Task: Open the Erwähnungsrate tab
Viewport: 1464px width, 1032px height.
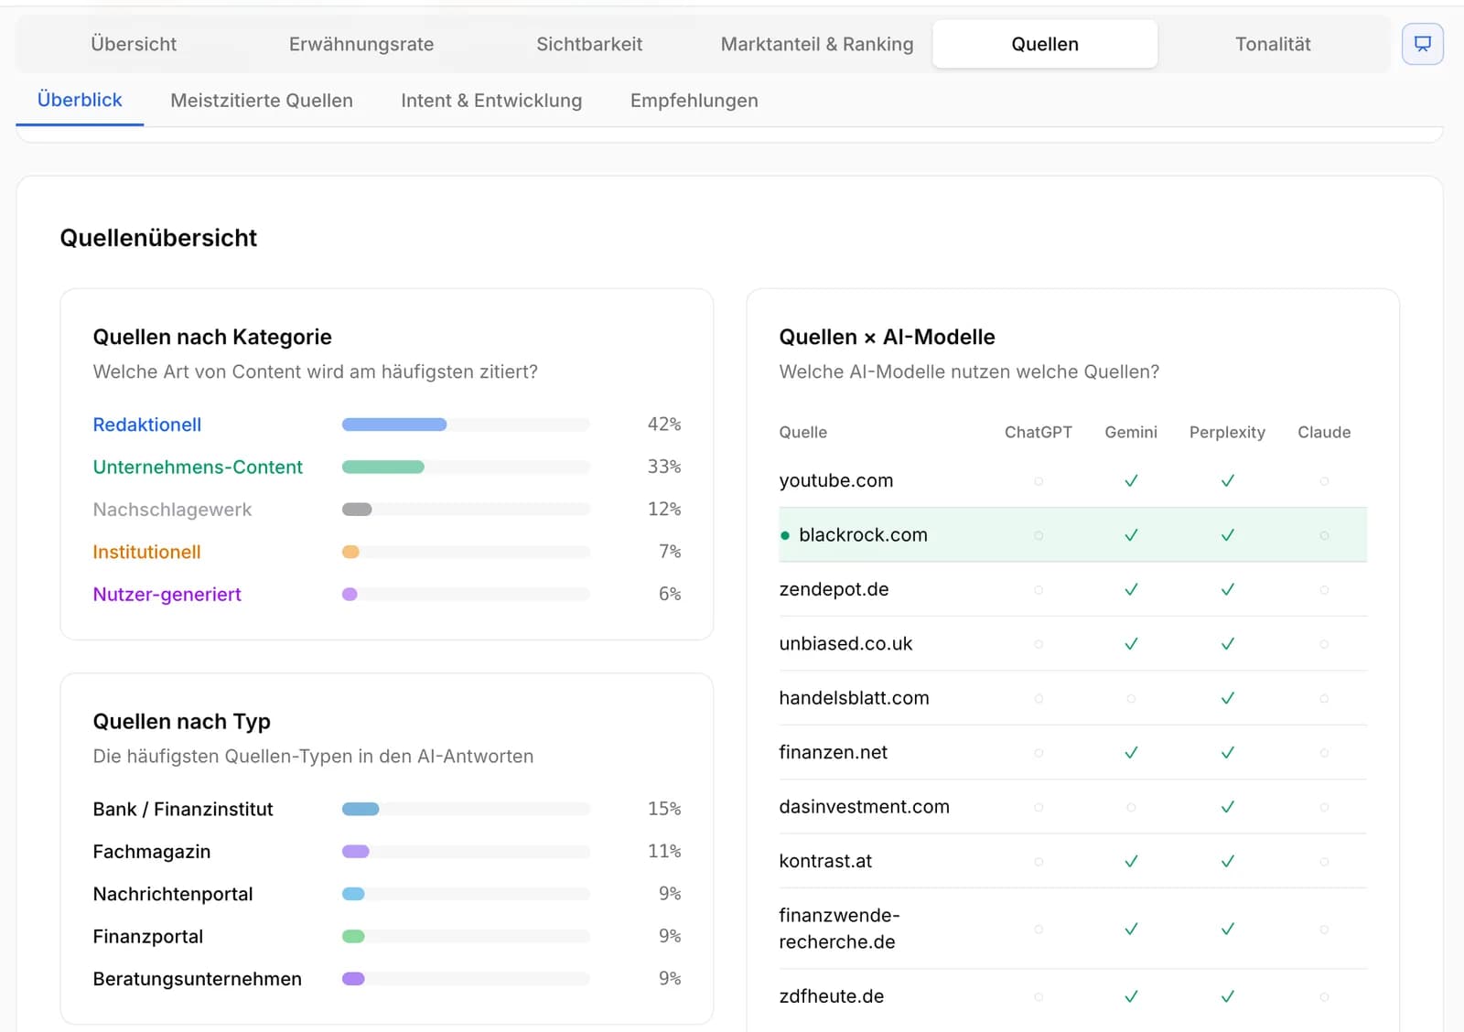Action: tap(361, 44)
